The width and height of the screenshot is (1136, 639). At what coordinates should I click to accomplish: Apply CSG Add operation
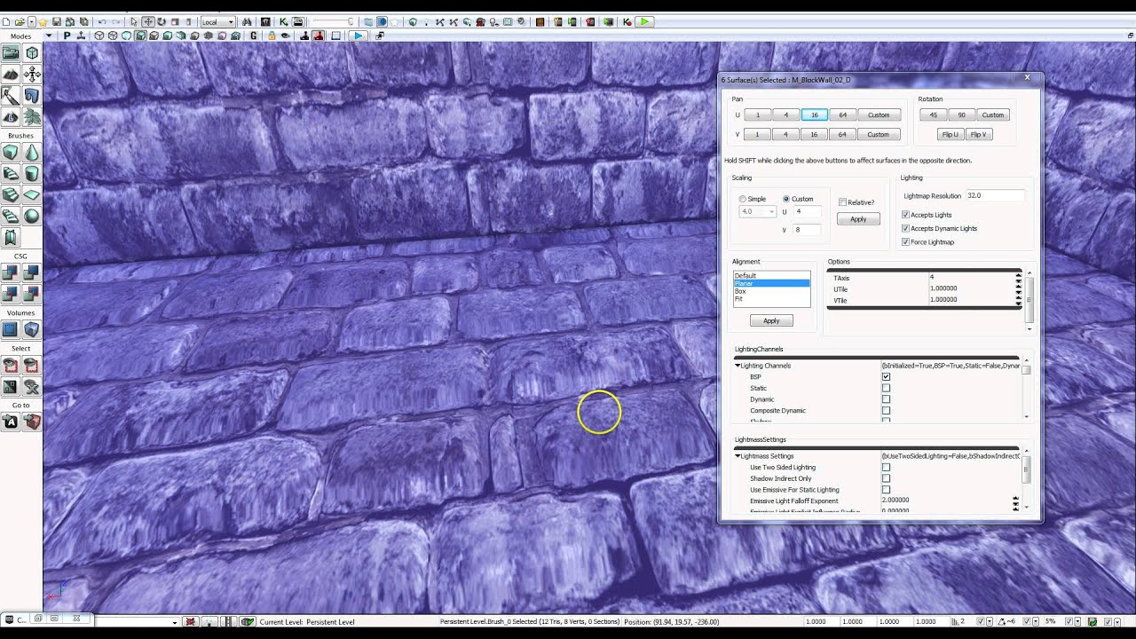[x=11, y=272]
